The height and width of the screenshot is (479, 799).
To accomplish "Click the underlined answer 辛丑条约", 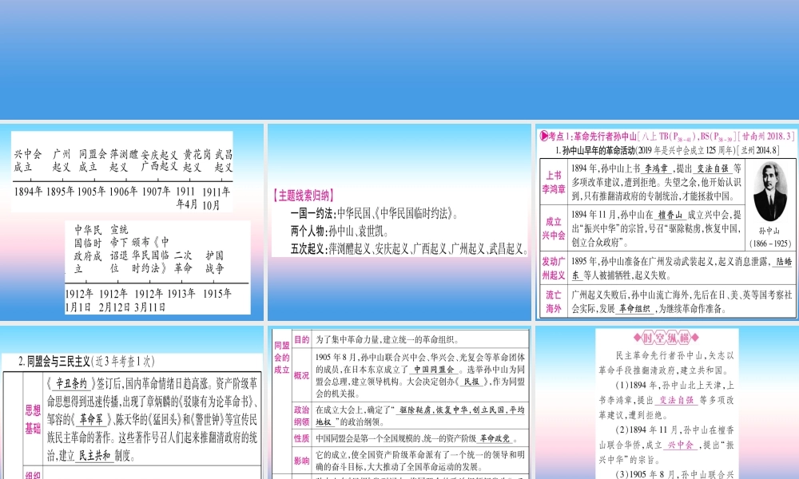I will (71, 384).
